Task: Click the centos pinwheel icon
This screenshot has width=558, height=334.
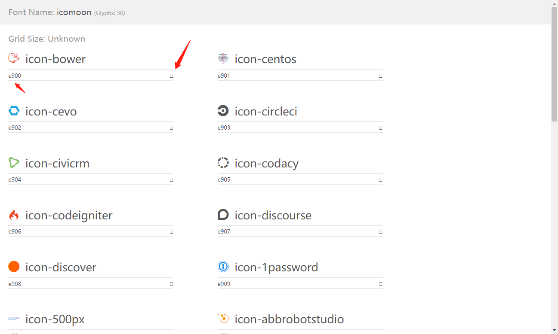Action: pos(223,58)
